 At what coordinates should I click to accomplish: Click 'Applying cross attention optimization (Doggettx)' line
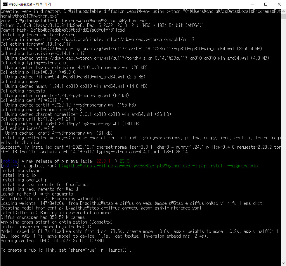point(58,222)
